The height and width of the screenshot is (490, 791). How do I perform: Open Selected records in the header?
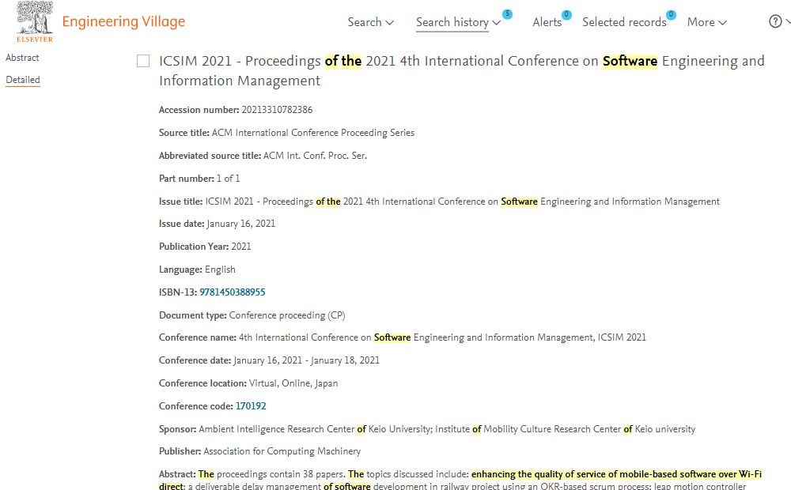click(x=624, y=22)
